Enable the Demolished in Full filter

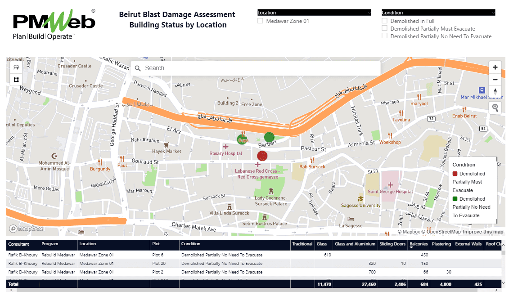(x=385, y=21)
